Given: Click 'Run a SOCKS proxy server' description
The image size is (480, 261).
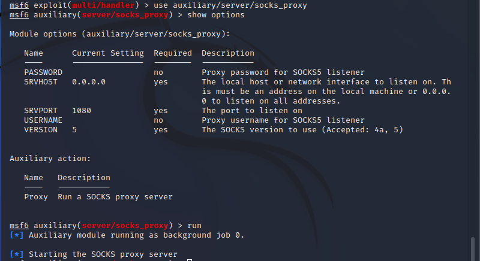Looking at the screenshot, I should click(x=115, y=197).
